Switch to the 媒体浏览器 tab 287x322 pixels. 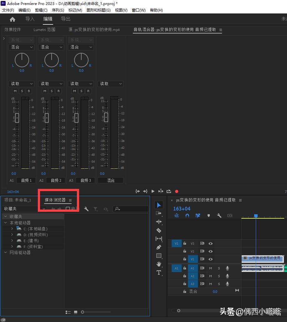(55, 200)
